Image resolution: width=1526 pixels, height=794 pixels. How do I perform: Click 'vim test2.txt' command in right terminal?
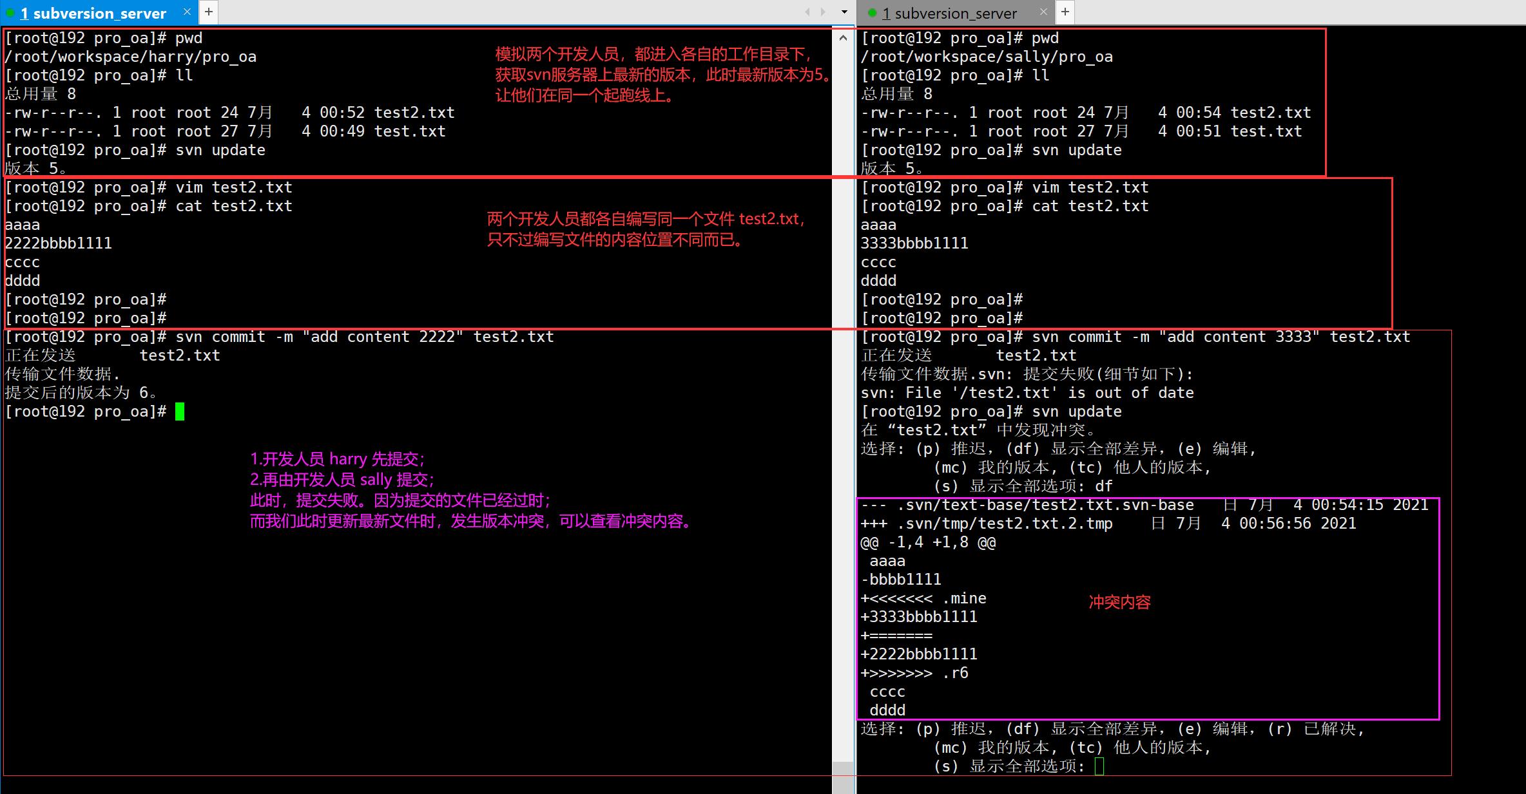[1090, 187]
